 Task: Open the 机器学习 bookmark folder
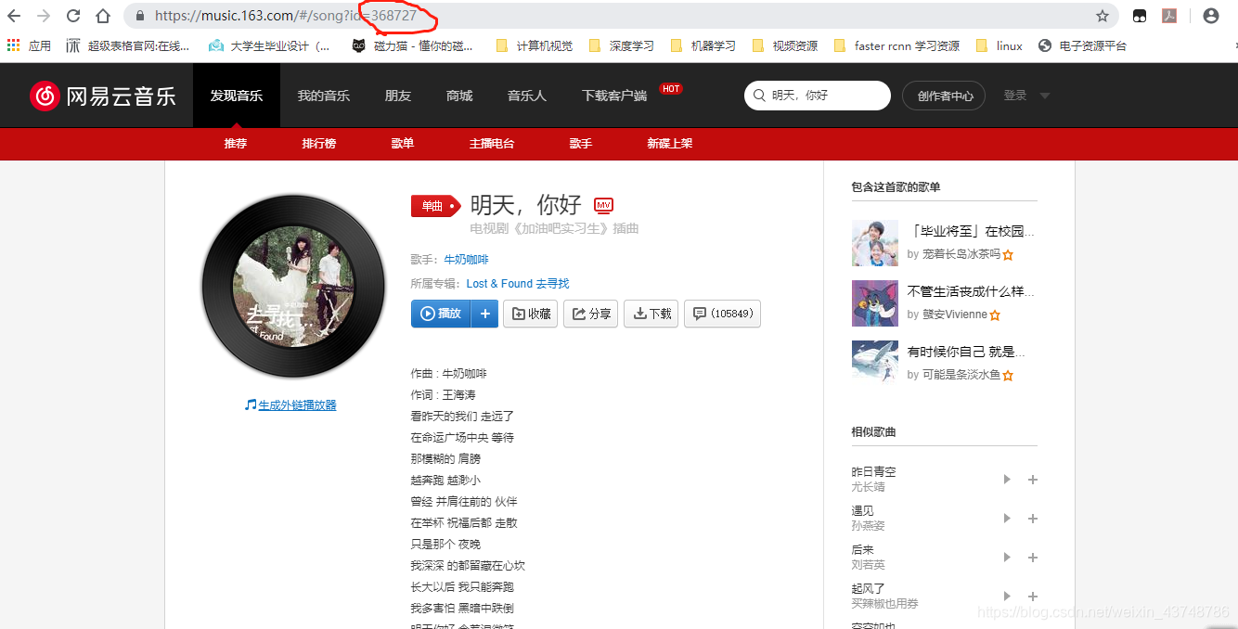pos(703,45)
